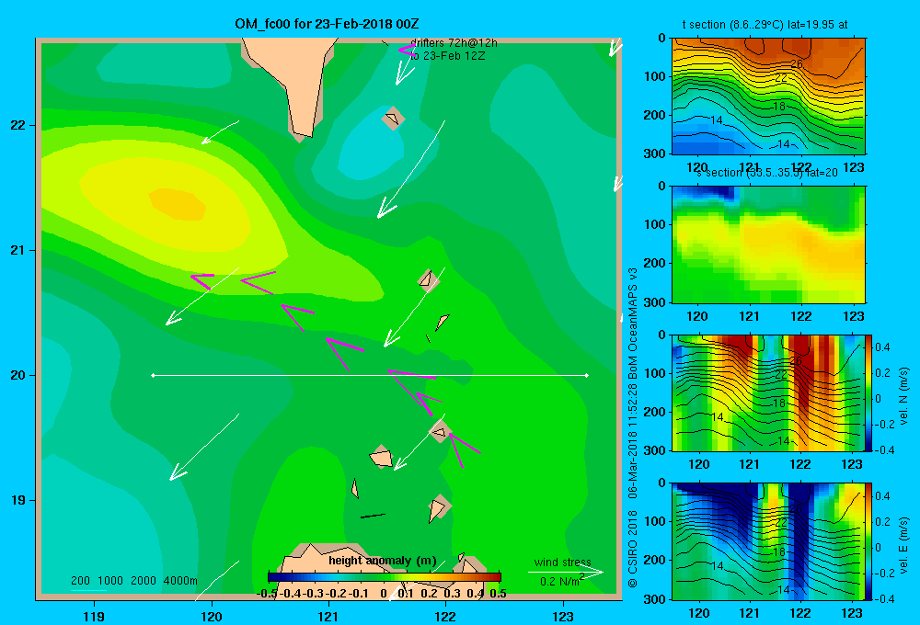Click the orange height anomaly maximum on the map
Viewport: 920px width, 625px height.
[178, 204]
